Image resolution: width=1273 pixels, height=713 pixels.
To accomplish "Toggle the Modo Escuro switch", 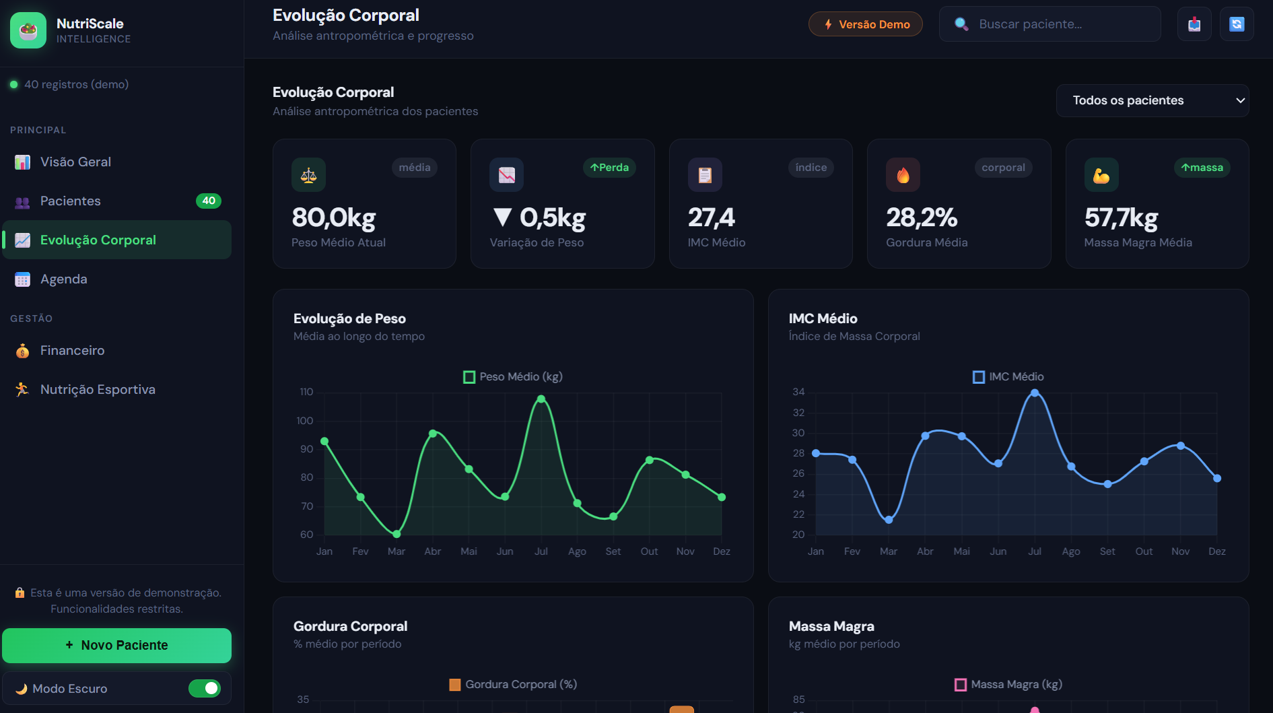I will pyautogui.click(x=205, y=688).
